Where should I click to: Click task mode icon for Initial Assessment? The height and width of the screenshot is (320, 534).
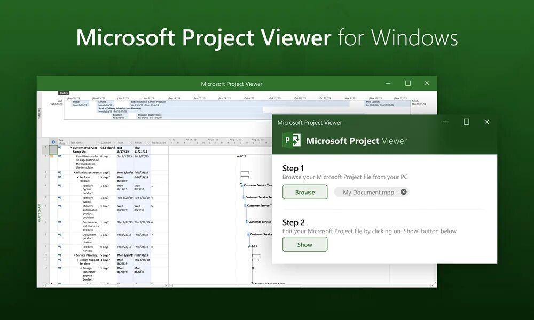60,172
